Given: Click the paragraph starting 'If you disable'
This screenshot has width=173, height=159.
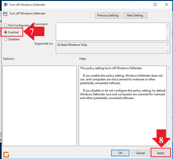Looking at the screenshot, I should pos(123,94).
